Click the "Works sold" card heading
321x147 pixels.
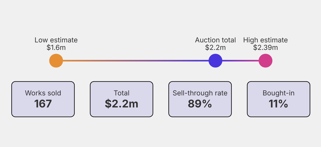click(x=43, y=93)
